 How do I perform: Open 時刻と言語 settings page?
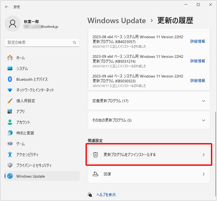[x=42, y=133]
